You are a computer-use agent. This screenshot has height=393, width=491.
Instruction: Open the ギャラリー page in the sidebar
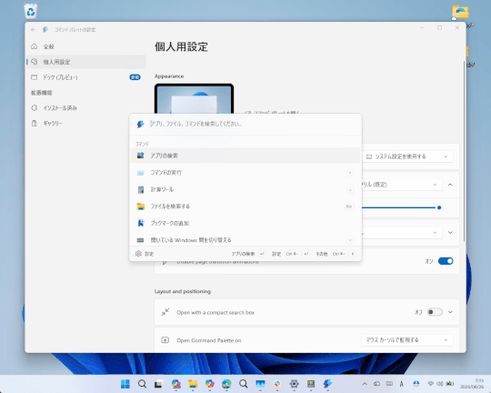pyautogui.click(x=85, y=123)
